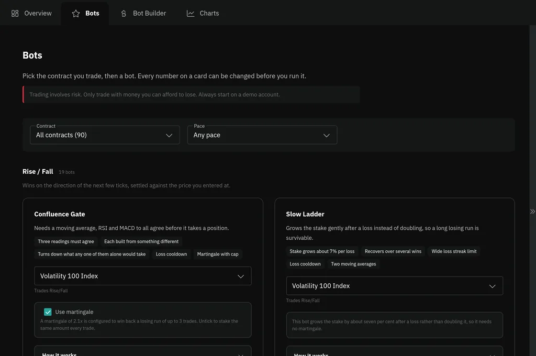
Task: Click 'Turns down what any one of them alone would take' tag
Action: (x=92, y=254)
